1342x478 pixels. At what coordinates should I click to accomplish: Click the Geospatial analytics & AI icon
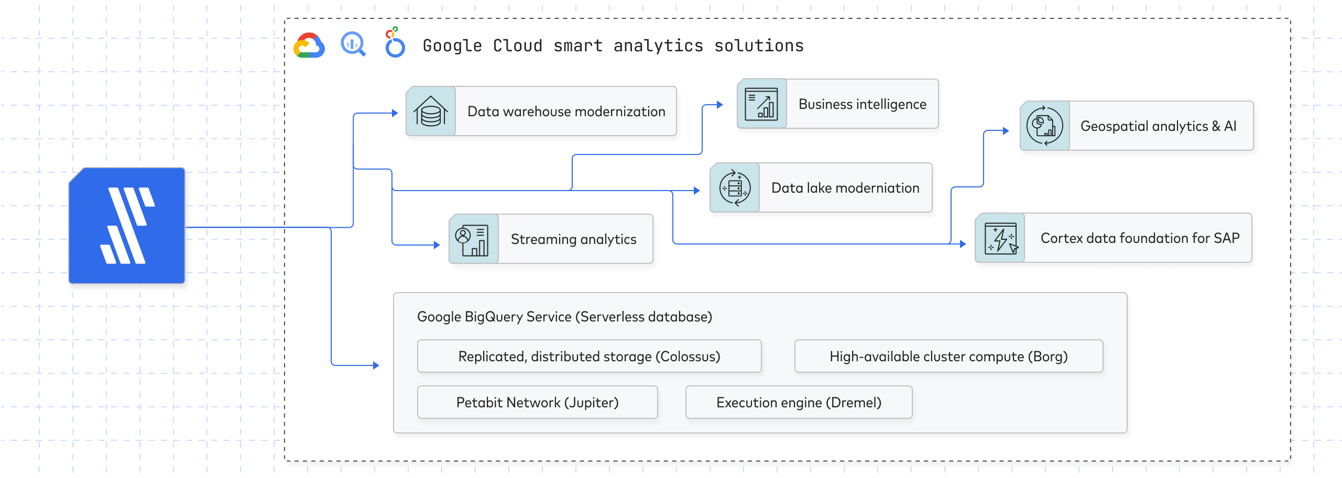pos(1044,126)
